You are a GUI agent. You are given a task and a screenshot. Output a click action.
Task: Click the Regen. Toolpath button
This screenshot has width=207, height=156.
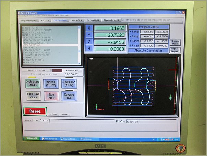pyautogui.click(x=174, y=51)
